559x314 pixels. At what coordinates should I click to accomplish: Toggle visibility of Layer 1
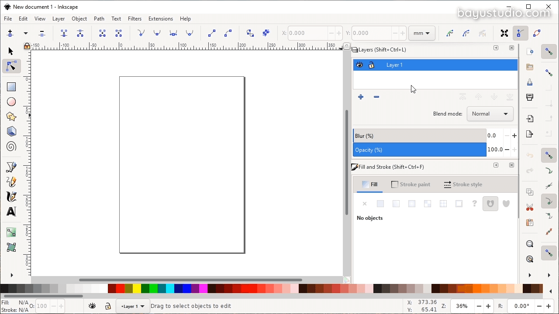[359, 65]
